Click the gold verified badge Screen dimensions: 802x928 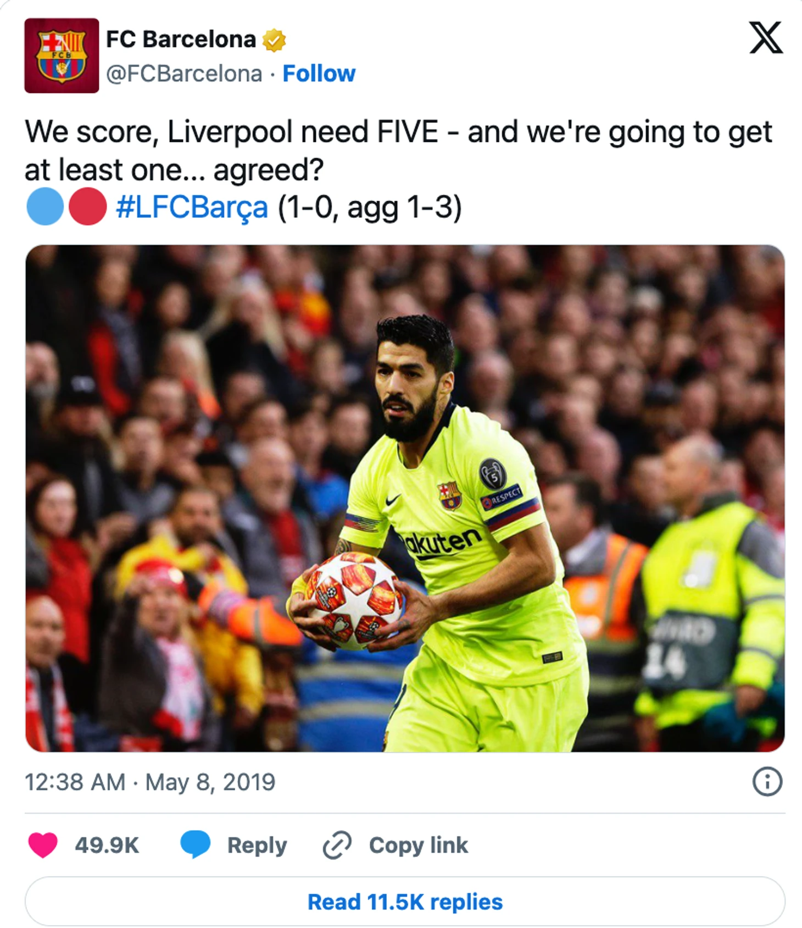click(274, 40)
